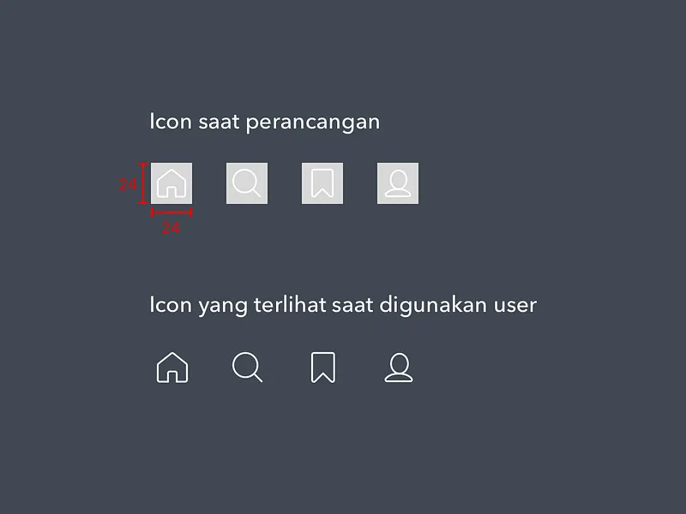The image size is (686, 514).
Task: Click the word 'perancangan' in the first heading
Action: pos(313,123)
